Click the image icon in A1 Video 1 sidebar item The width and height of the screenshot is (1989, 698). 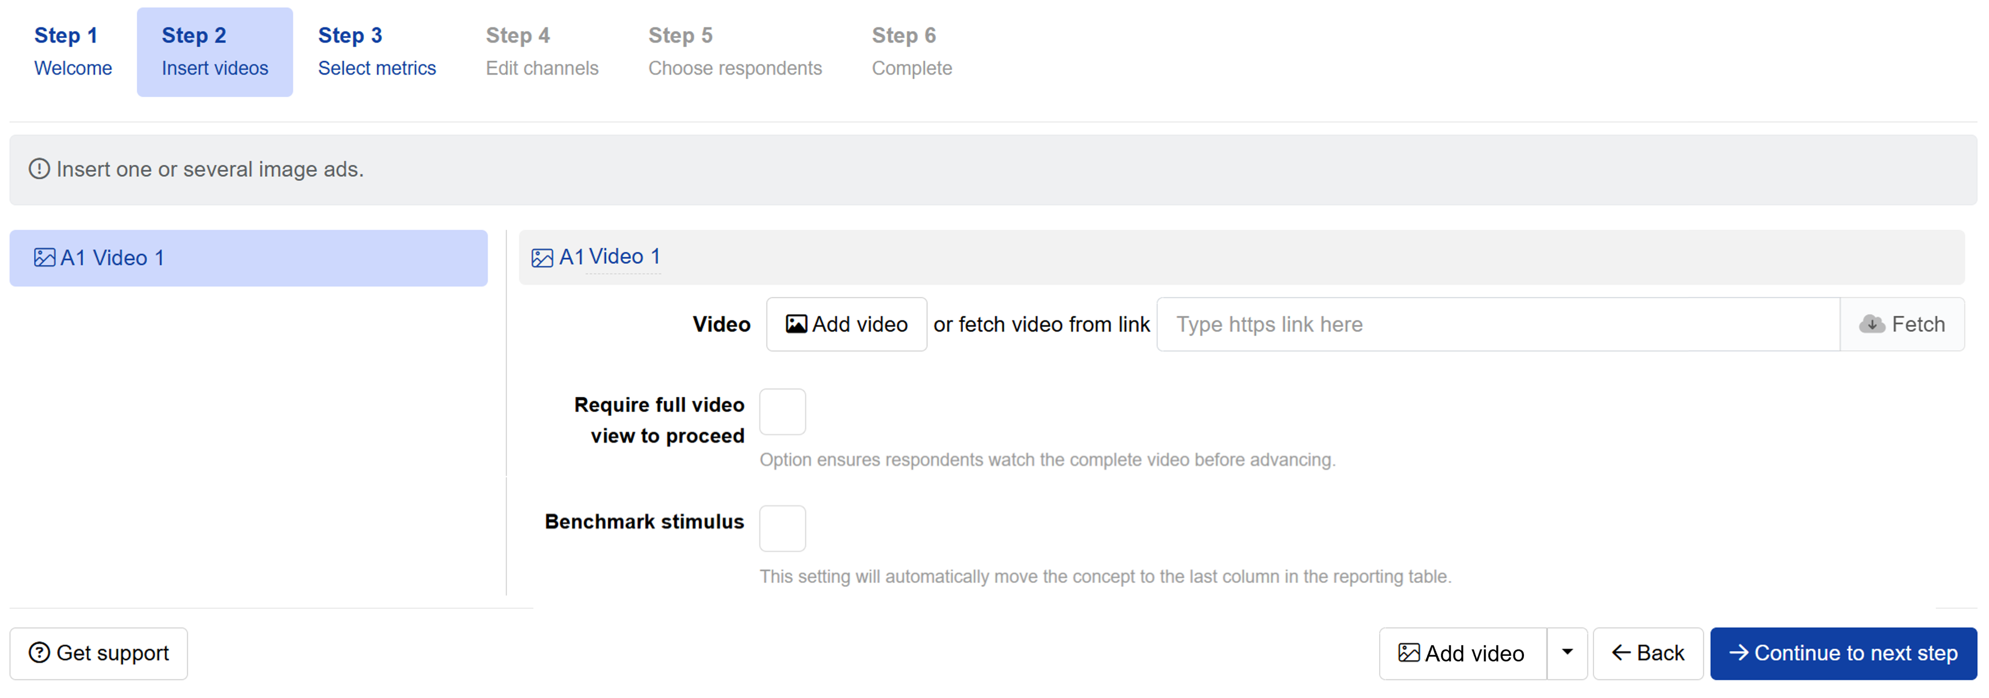coord(45,257)
